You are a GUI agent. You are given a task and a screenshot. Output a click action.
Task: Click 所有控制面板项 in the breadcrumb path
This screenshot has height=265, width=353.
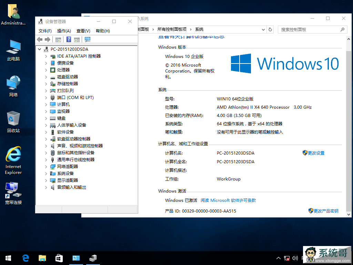[172, 29]
